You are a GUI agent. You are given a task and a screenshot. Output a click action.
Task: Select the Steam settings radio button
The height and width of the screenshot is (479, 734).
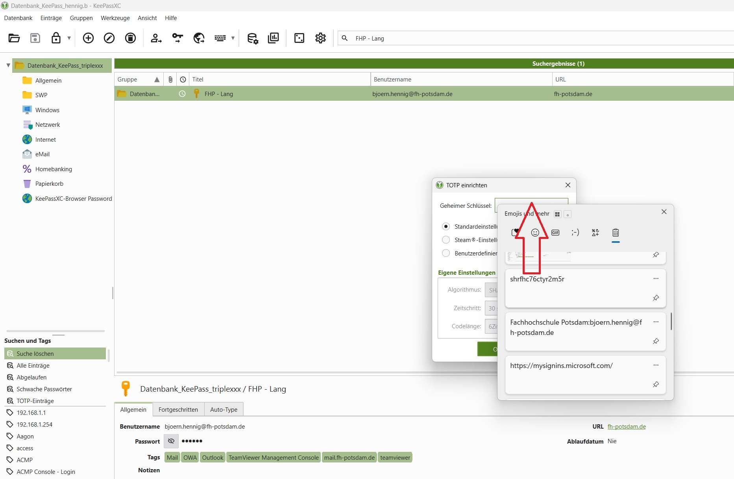[446, 240]
